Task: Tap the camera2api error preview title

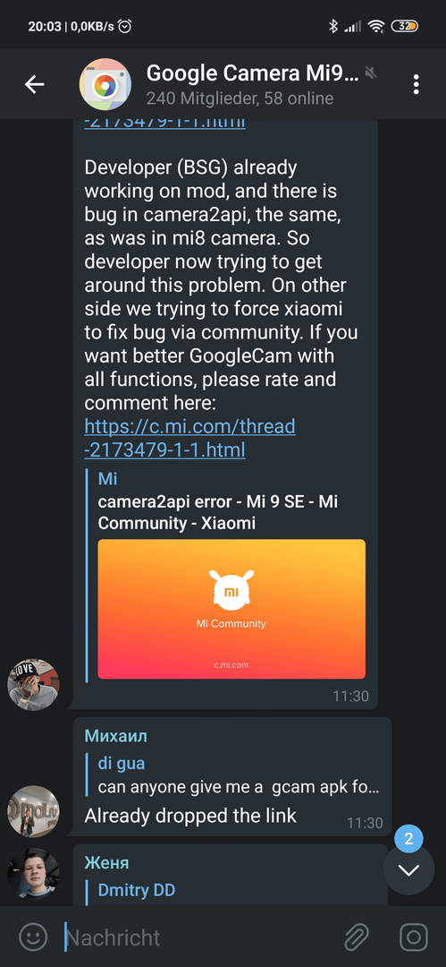Action: (x=217, y=512)
